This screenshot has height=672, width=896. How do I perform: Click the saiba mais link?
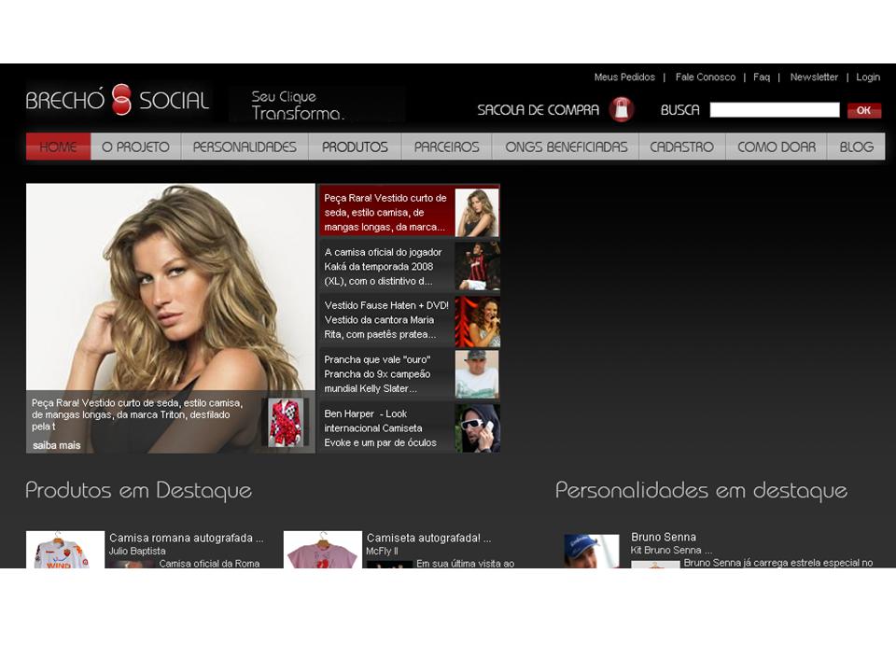click(x=57, y=445)
